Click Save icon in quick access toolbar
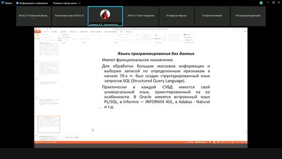The height and width of the screenshot is (159, 282). tap(39, 29)
